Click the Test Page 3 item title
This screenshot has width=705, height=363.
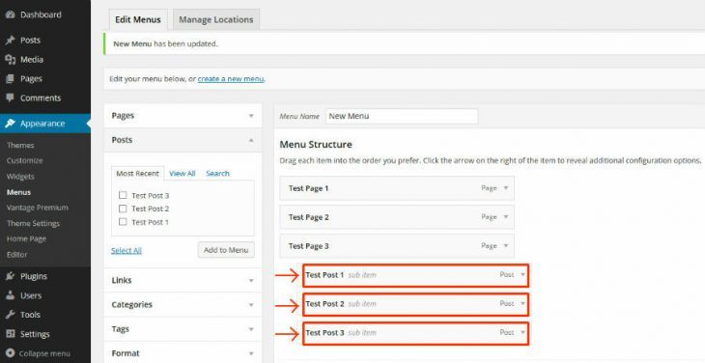tap(308, 246)
